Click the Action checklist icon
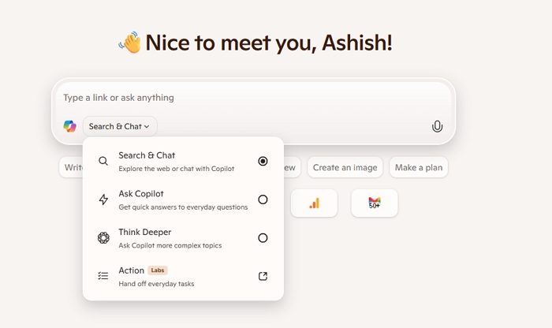The height and width of the screenshot is (328, 552). tap(103, 276)
